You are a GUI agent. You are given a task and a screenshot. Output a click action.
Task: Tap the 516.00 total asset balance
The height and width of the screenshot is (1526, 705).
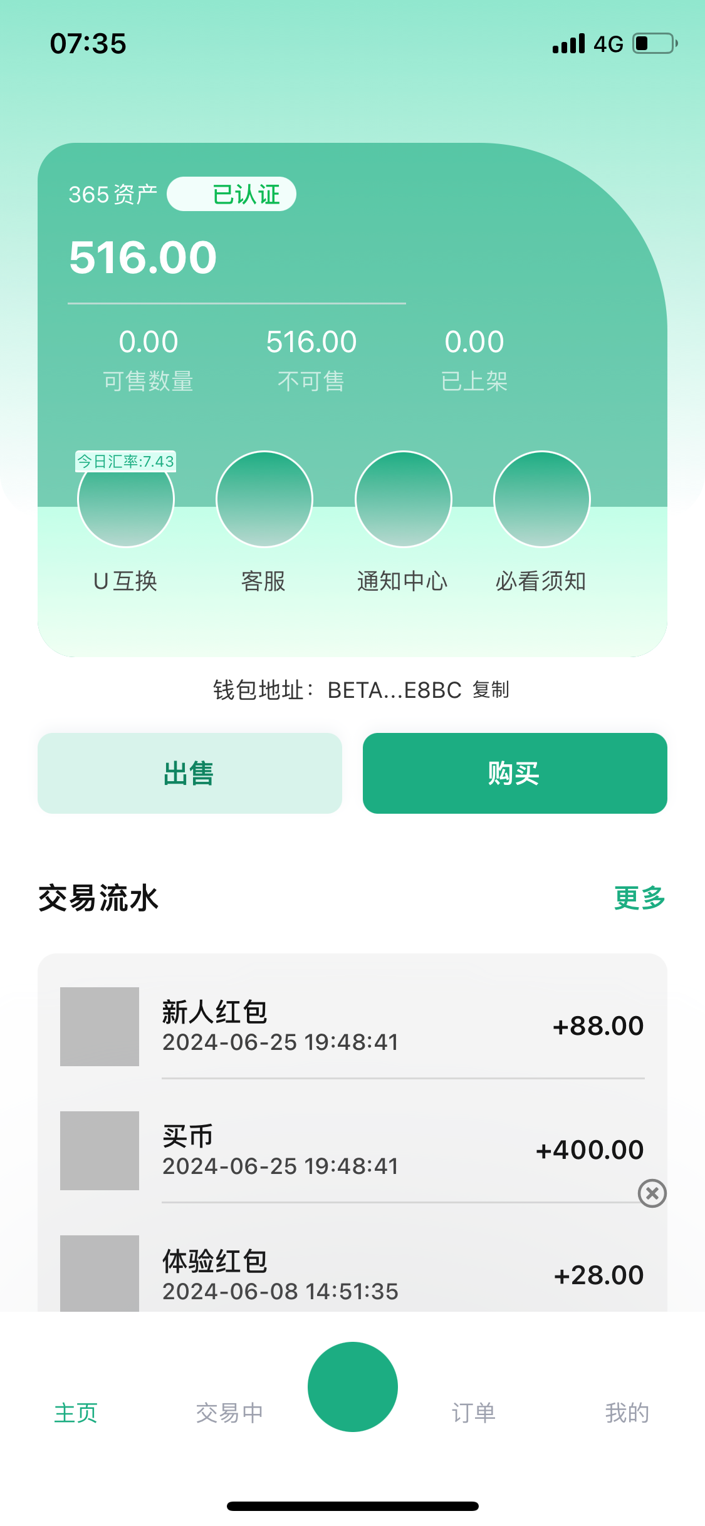pyautogui.click(x=143, y=257)
